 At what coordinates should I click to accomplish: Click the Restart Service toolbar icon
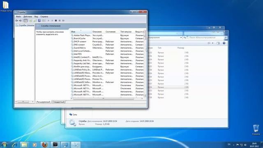point(63,21)
